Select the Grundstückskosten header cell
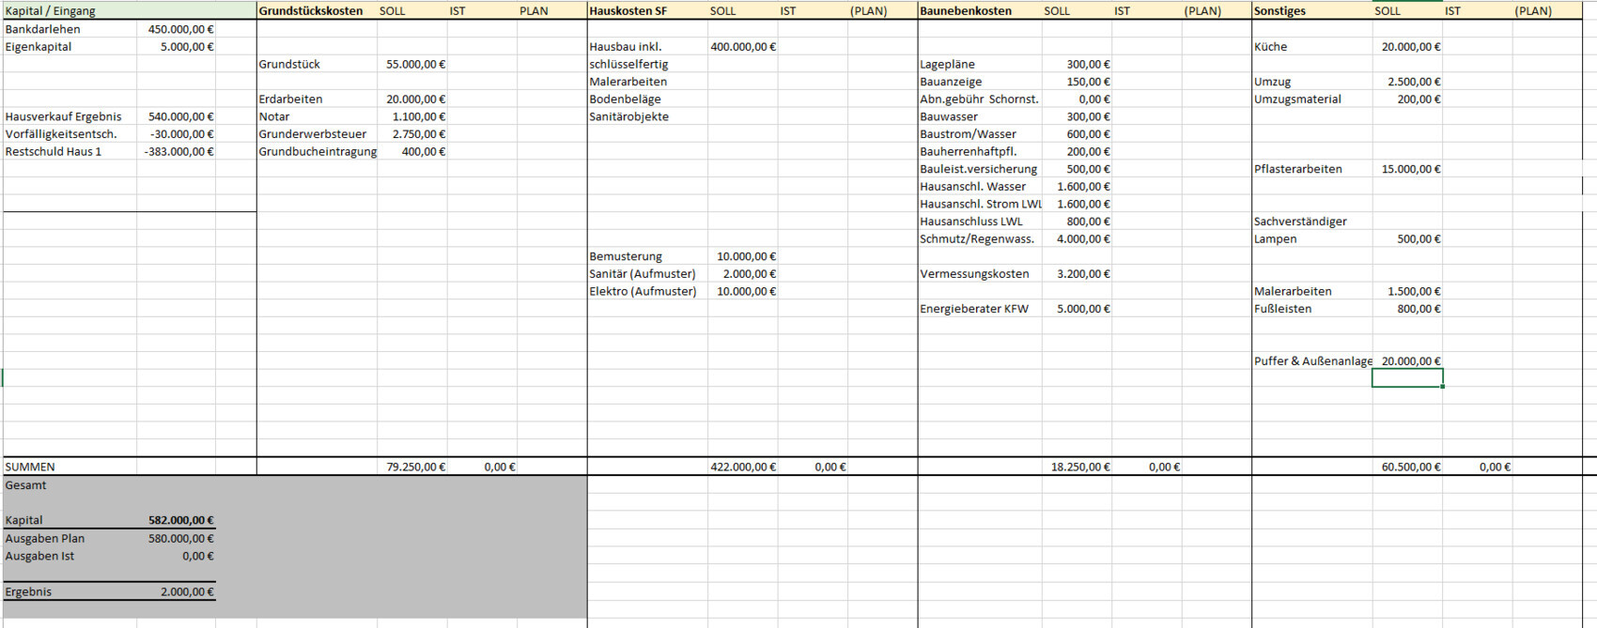This screenshot has width=1597, height=628. pyautogui.click(x=312, y=11)
